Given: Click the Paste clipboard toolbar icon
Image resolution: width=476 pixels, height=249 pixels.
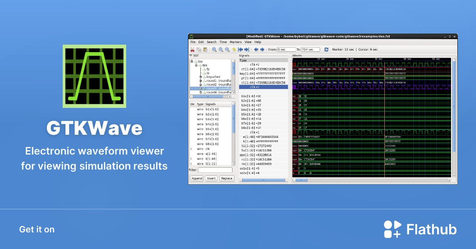Looking at the screenshot, I should (205, 49).
